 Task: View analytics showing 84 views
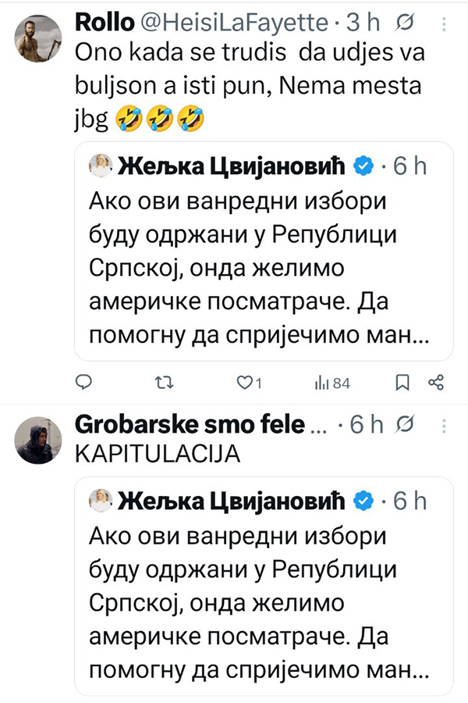point(331,382)
